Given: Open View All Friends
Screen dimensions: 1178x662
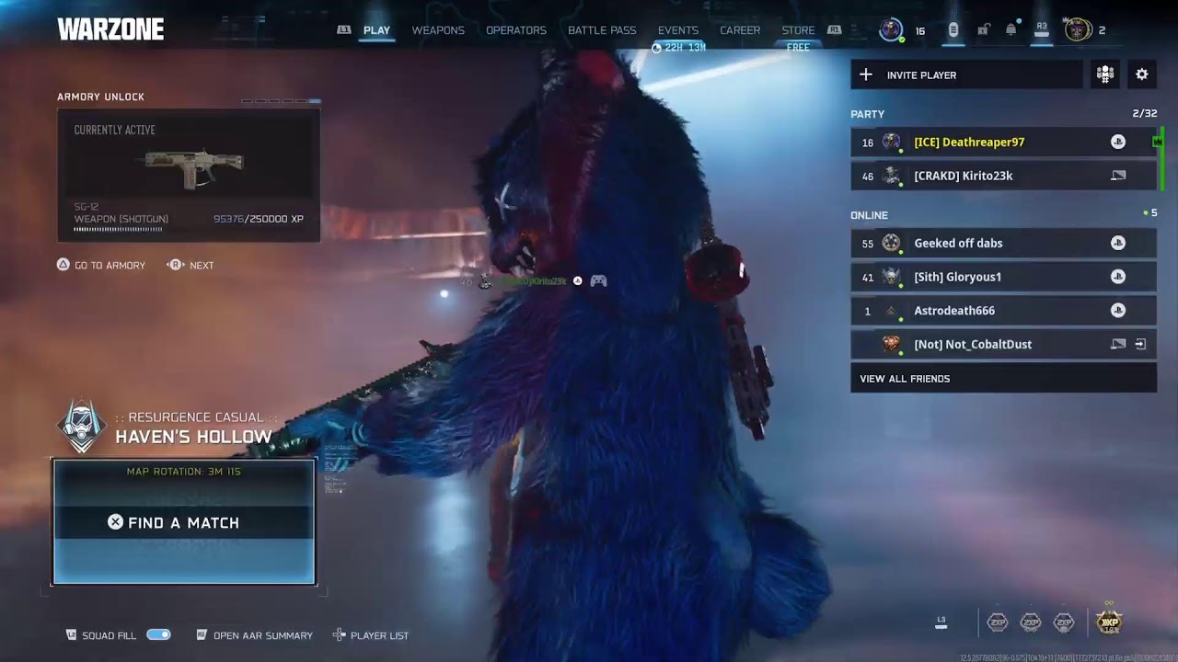Looking at the screenshot, I should (x=1003, y=378).
